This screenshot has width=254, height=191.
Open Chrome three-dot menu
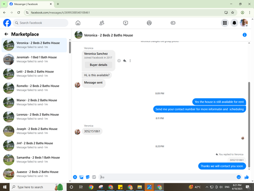click(x=249, y=13)
